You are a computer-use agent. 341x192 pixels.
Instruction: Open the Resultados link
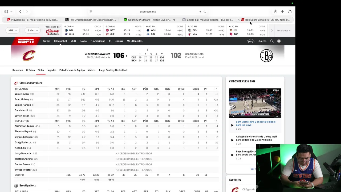click(x=283, y=30)
